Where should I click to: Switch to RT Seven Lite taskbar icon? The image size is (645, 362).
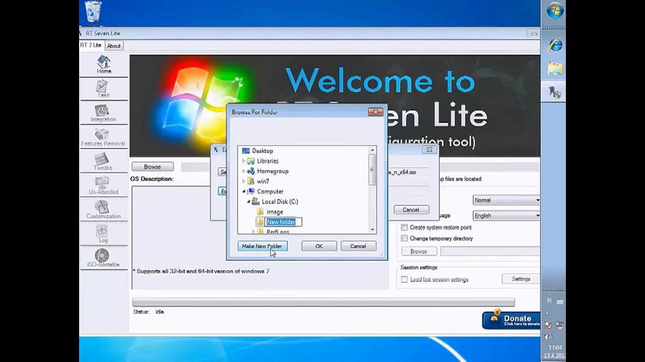555,93
